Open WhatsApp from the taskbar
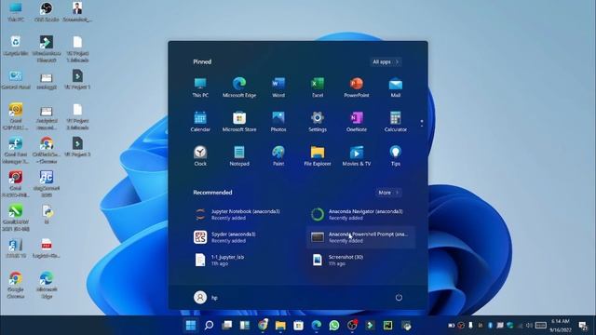The height and width of the screenshot is (335, 596). pyautogui.click(x=334, y=325)
